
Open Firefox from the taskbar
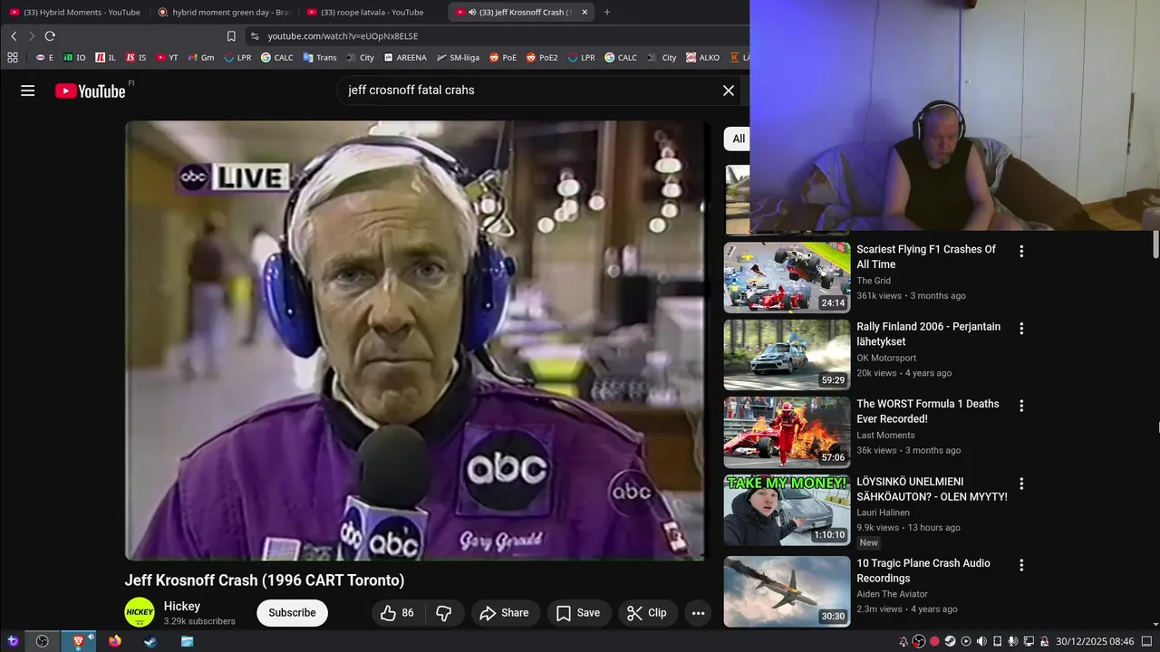[114, 641]
